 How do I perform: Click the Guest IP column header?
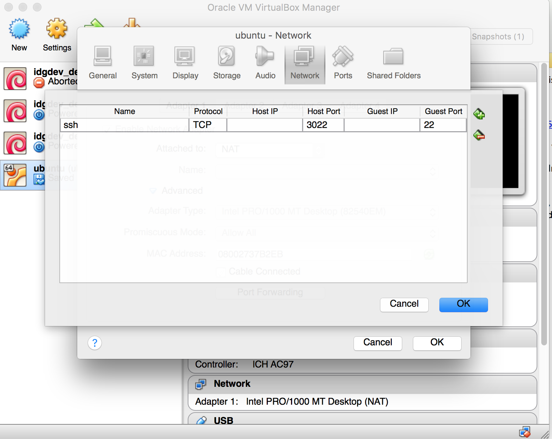(x=382, y=112)
